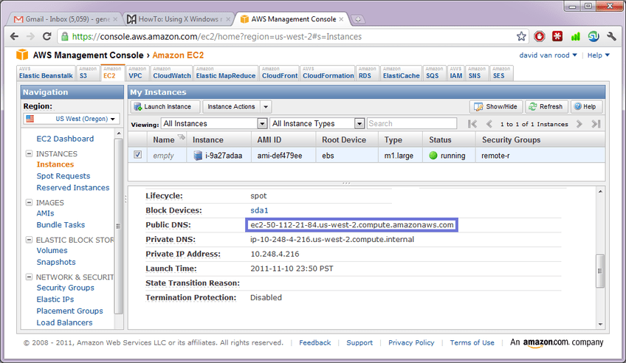This screenshot has width=626, height=363.
Task: Switch to the CloudWatch service tab
Action: (172, 73)
